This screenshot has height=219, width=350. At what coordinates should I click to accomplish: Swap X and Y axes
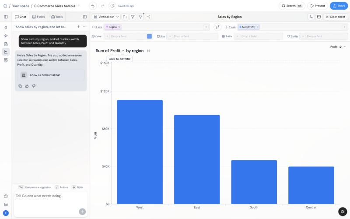217,27
